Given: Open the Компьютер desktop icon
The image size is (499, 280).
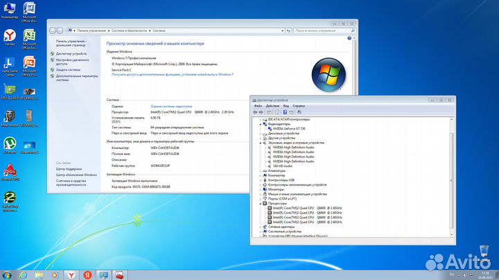Looking at the screenshot, I should tap(10, 10).
